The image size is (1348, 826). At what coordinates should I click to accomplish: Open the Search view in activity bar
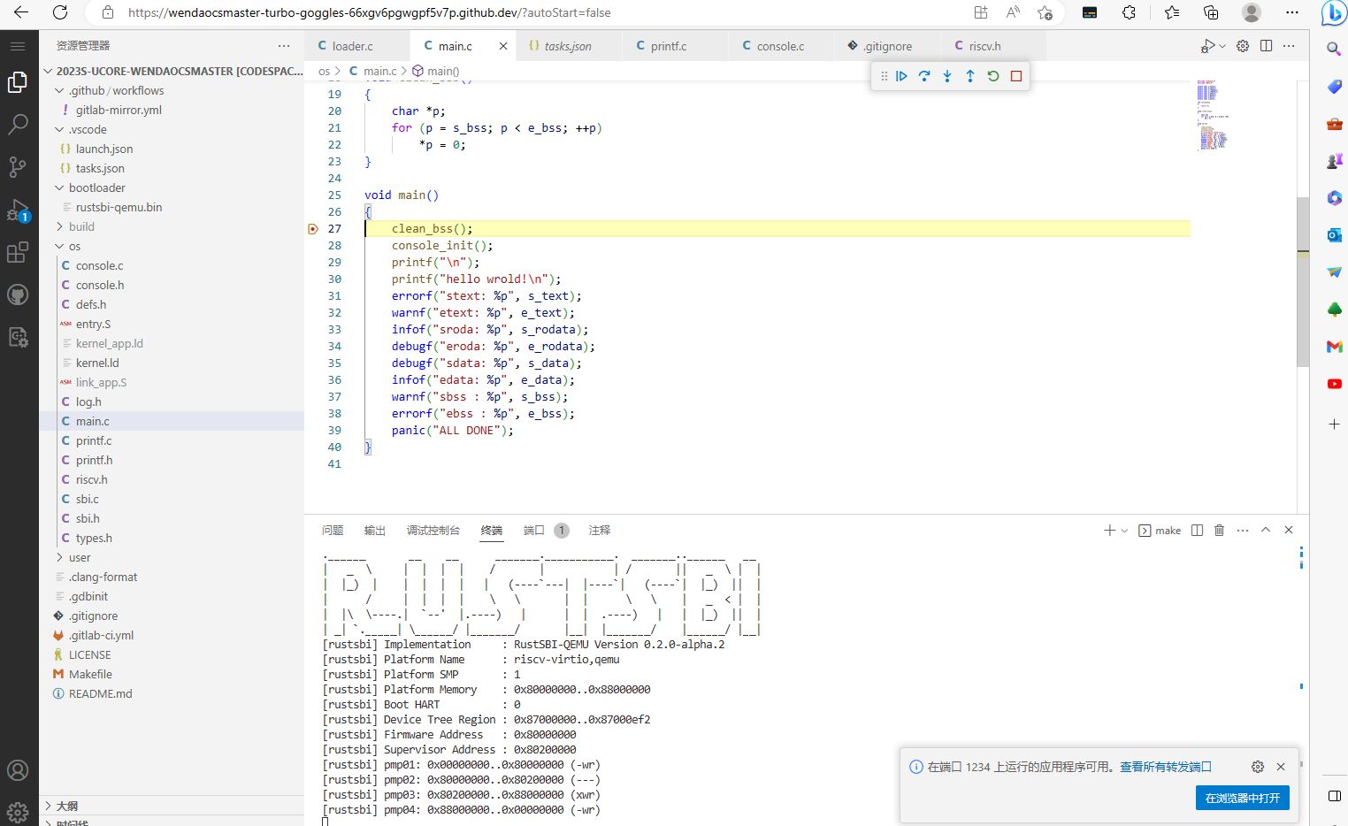tap(18, 125)
